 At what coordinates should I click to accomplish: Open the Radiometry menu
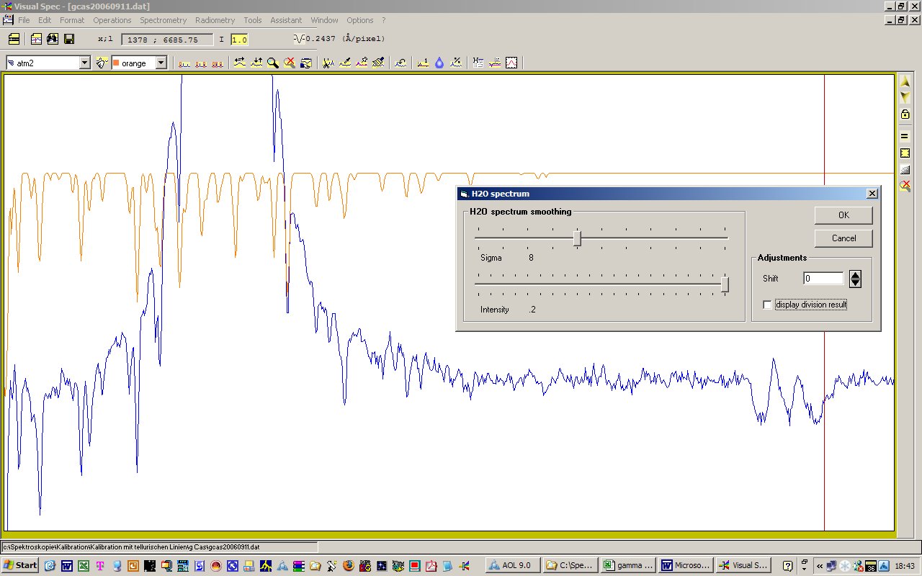coord(215,20)
